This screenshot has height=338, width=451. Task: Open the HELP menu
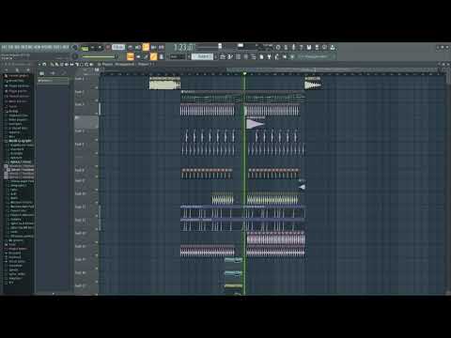click(65, 47)
